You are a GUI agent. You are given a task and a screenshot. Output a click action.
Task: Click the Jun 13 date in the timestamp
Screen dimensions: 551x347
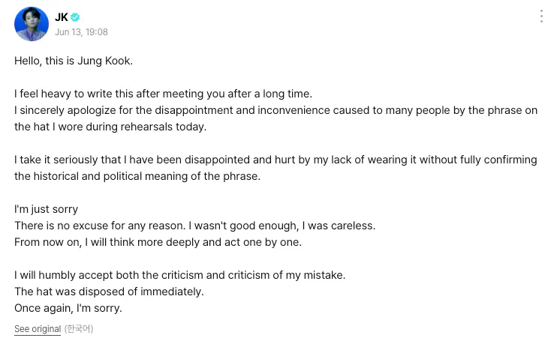(x=68, y=32)
